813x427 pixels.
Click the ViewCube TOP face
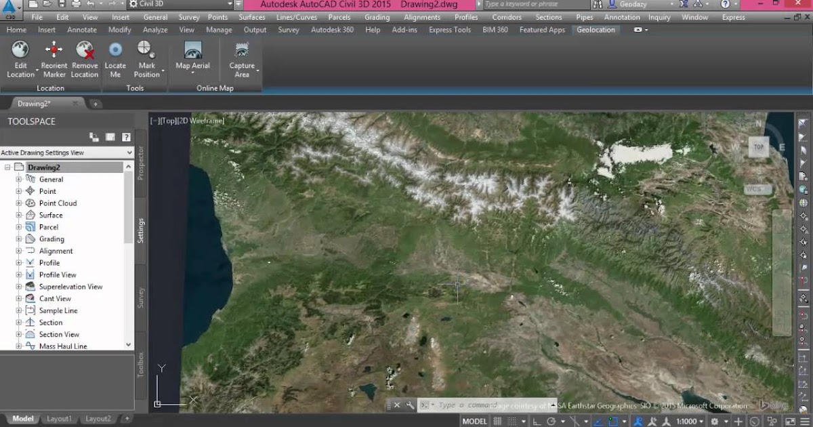click(x=759, y=146)
